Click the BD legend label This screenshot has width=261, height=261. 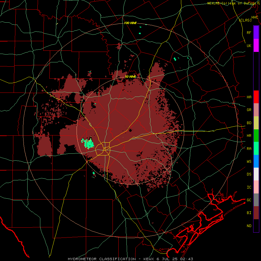[249, 123]
